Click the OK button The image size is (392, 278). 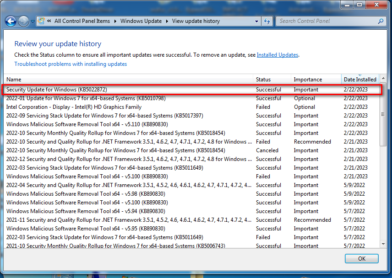tap(361, 258)
